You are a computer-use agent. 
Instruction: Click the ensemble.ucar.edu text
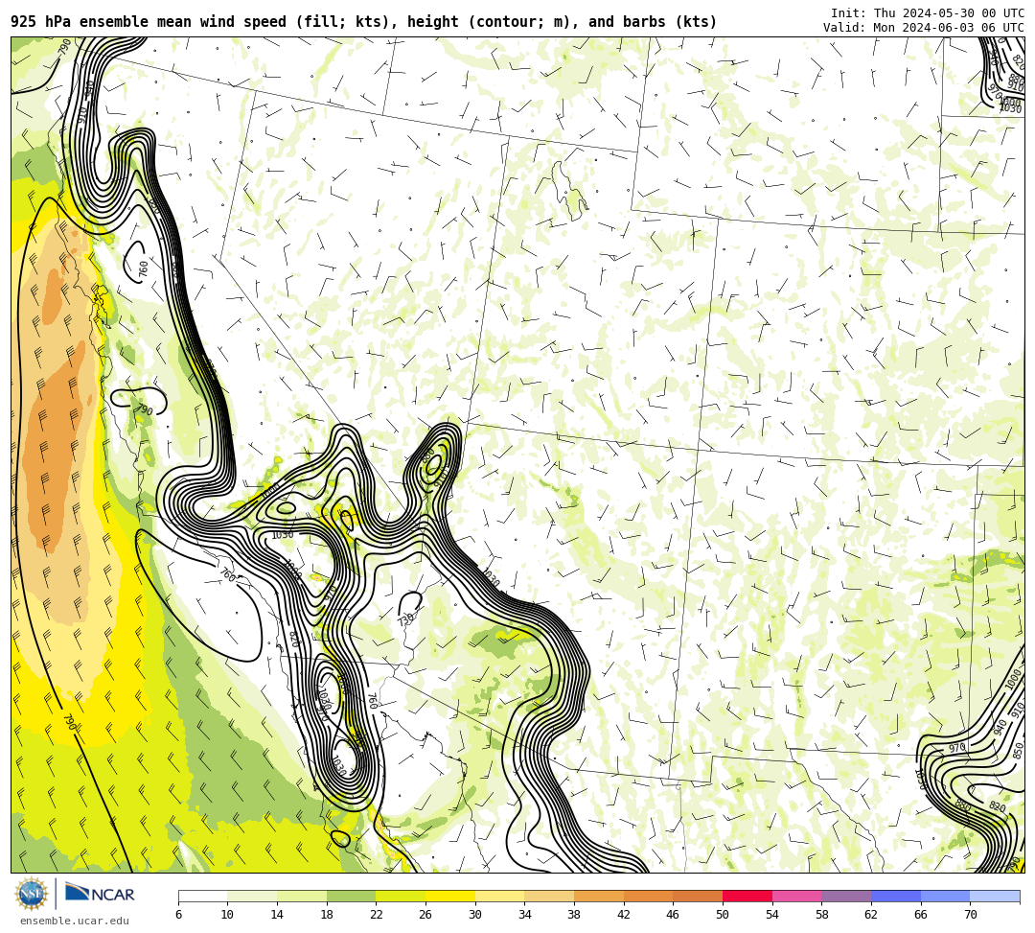(75, 921)
